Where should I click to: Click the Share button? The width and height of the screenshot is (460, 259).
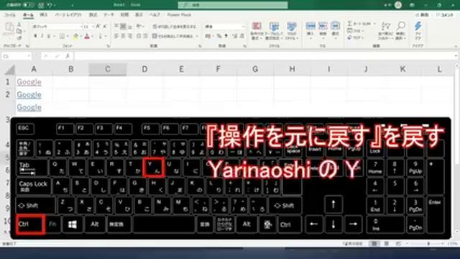[423, 15]
